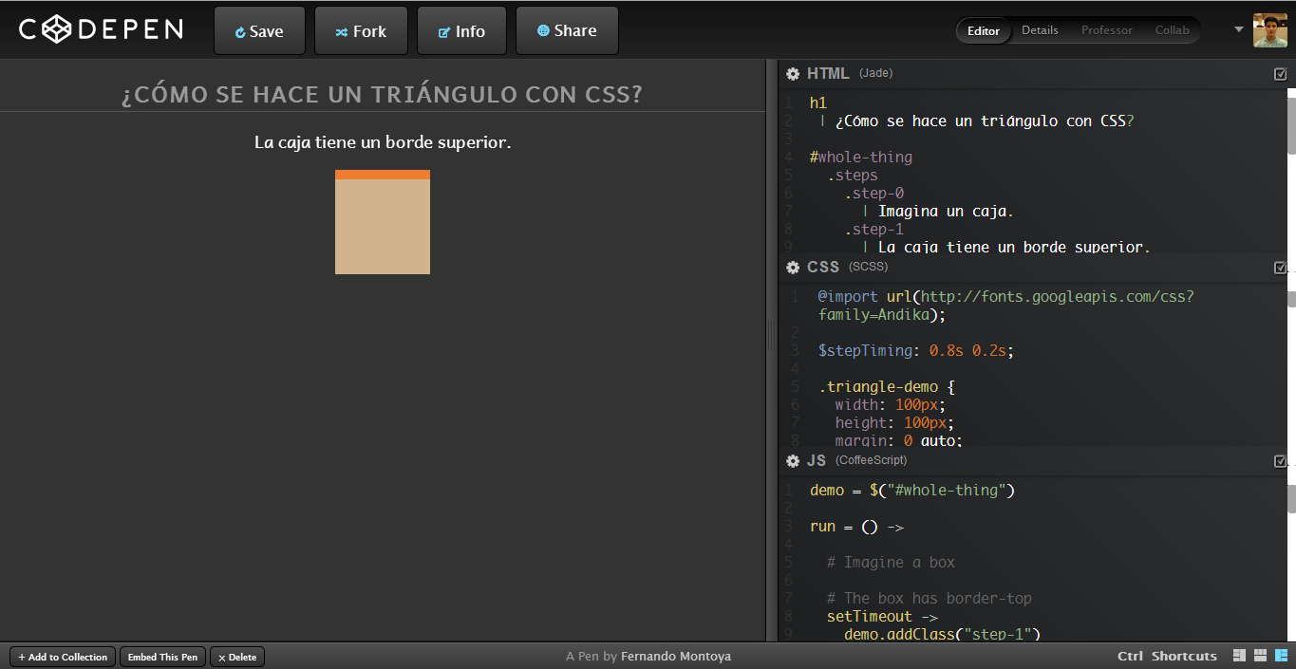Add pen to a collection
Viewport: 1296px width, 669px height.
click(63, 657)
